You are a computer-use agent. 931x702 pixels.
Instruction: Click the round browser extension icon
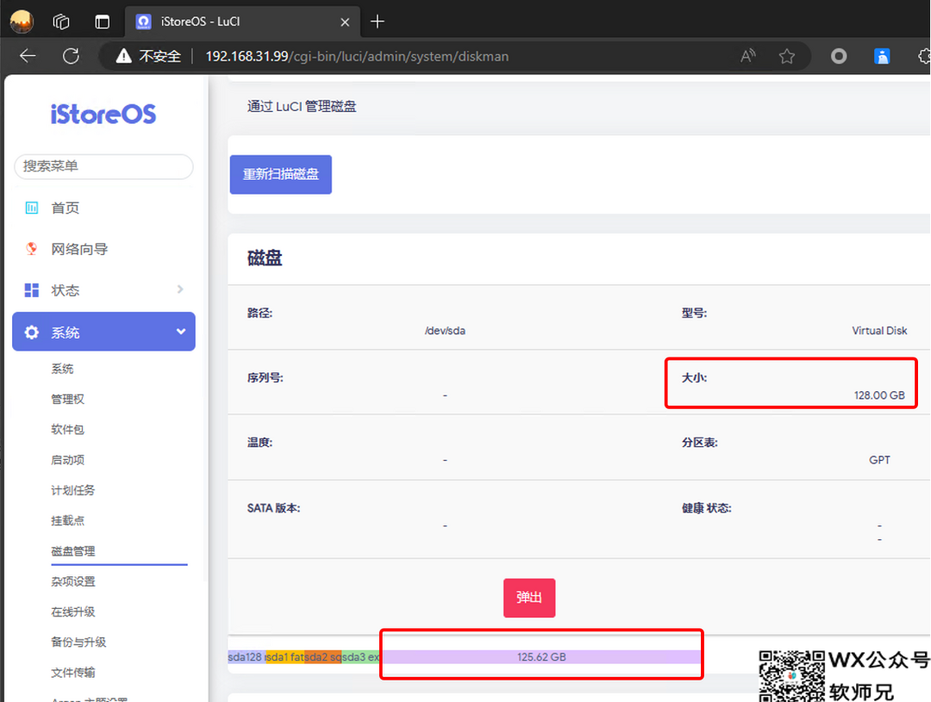coord(839,56)
